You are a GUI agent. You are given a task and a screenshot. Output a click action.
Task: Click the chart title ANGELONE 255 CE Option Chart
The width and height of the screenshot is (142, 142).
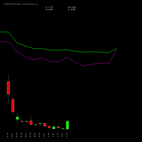click(20, 4)
